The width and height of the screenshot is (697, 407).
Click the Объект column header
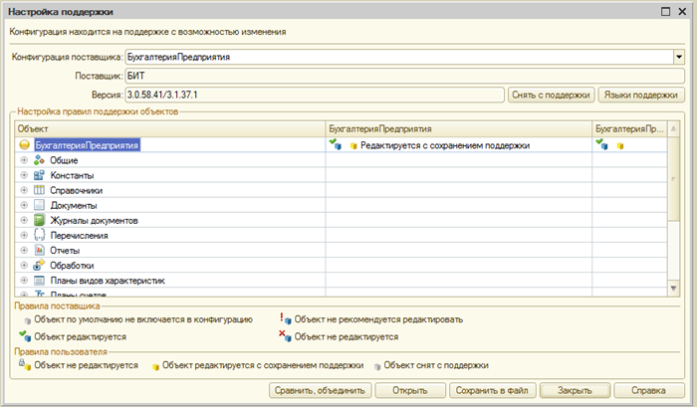click(169, 129)
